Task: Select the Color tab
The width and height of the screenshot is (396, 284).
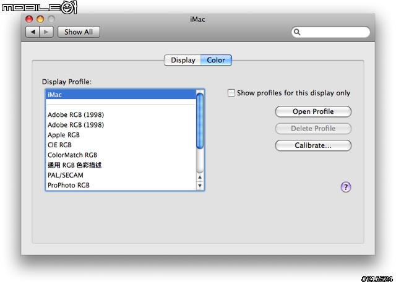Action: tap(216, 60)
